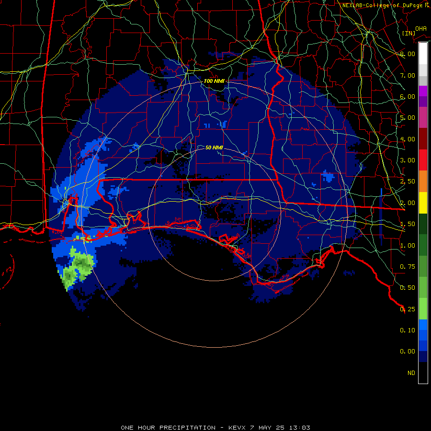The height and width of the screenshot is (431, 431).
Task: Click the 0.25 legend value
Action: tap(408, 309)
